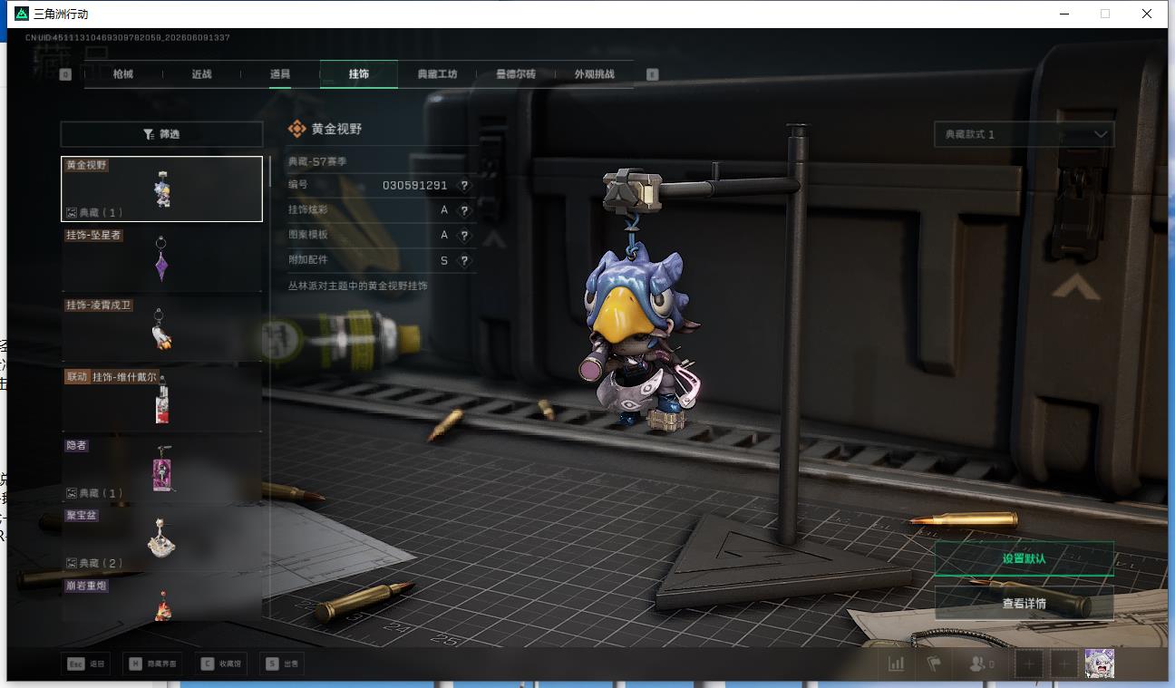
Task: Select the 崩岩重炮 charm card
Action: coord(161,599)
